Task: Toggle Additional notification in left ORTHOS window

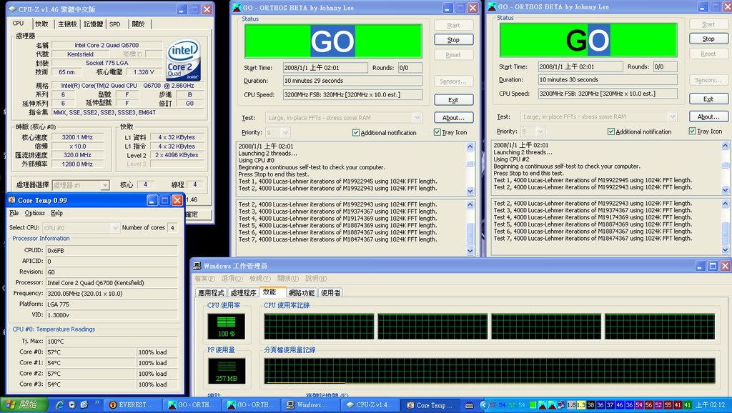Action: click(356, 132)
